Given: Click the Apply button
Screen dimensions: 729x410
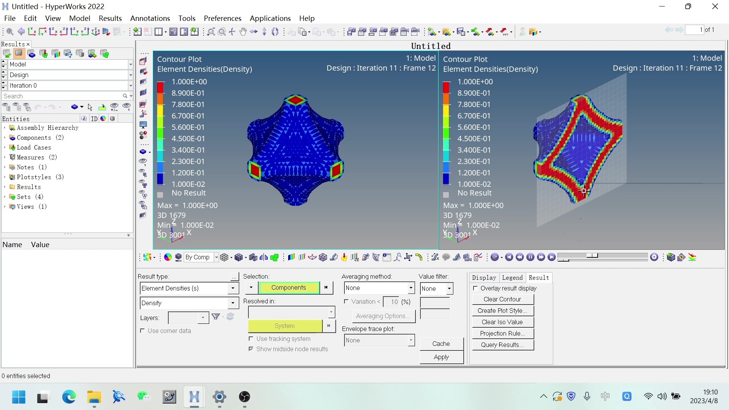Looking at the screenshot, I should click(441, 357).
